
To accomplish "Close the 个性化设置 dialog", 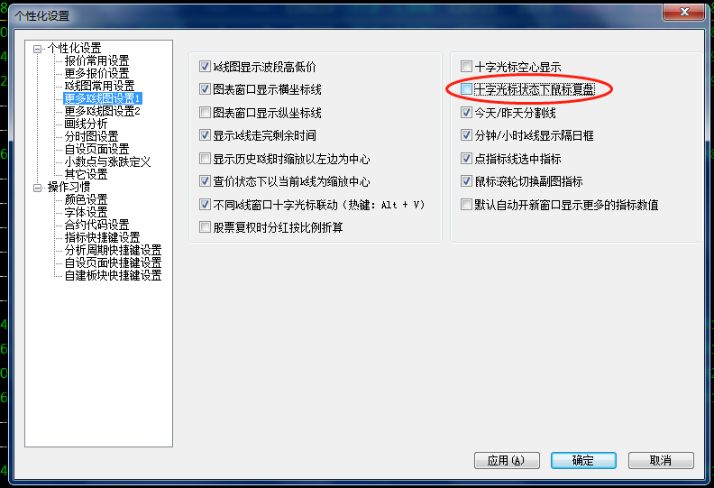I will (x=684, y=12).
